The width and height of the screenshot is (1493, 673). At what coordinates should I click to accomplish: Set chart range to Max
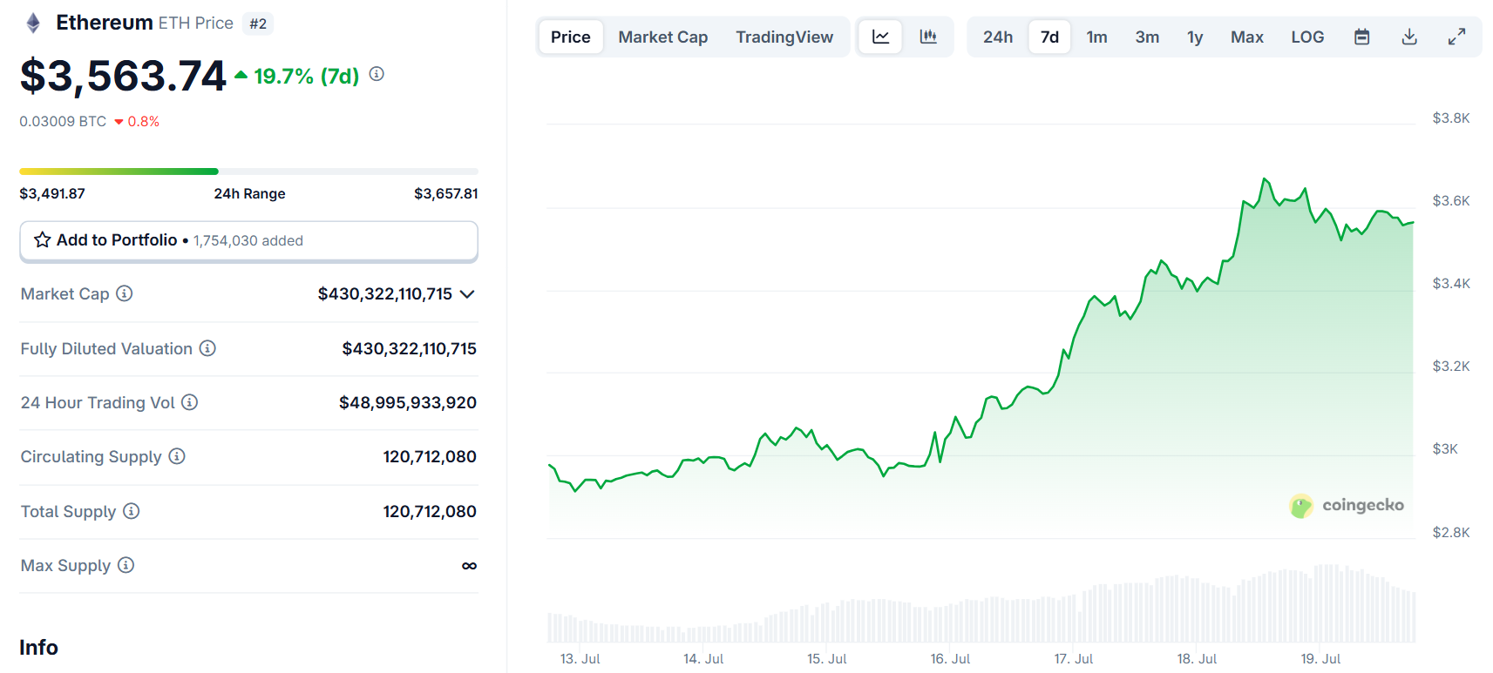tap(1247, 37)
